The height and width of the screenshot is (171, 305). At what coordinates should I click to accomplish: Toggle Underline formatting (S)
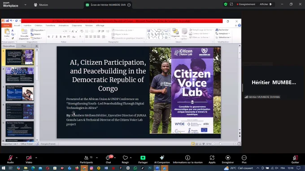[x=57, y=37]
